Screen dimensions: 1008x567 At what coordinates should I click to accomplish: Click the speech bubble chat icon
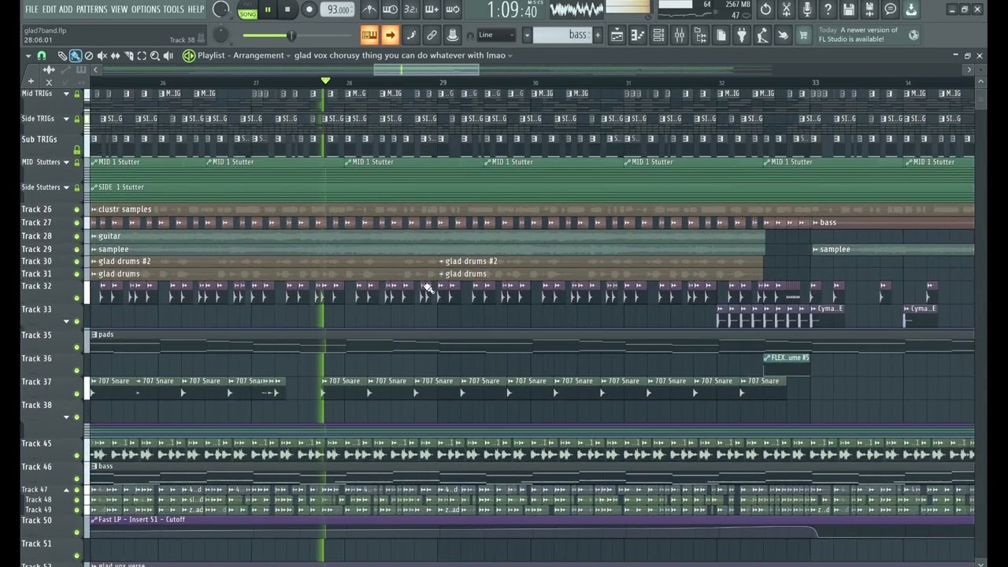(x=890, y=9)
